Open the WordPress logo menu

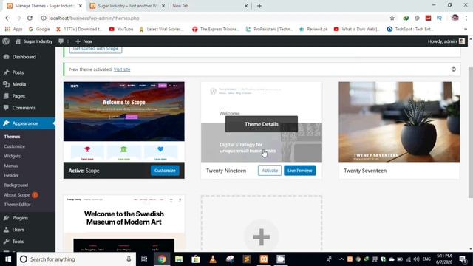6,41
